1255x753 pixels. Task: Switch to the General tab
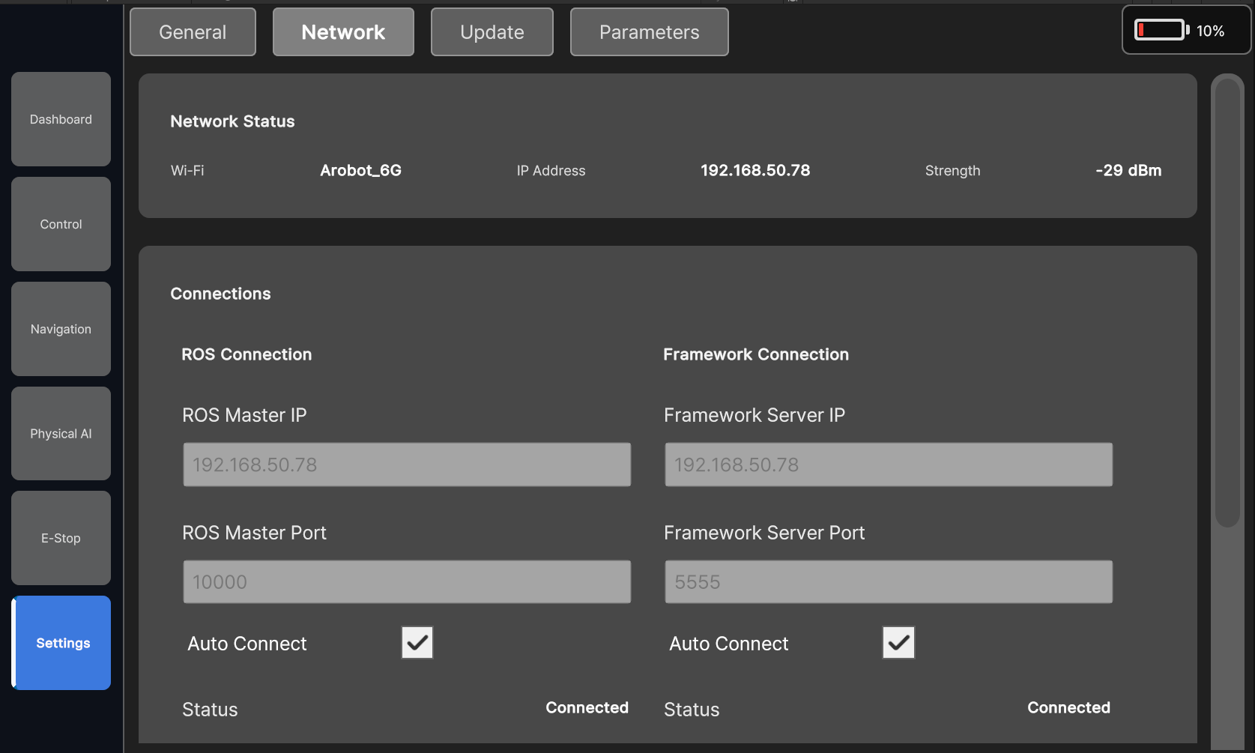coord(193,31)
